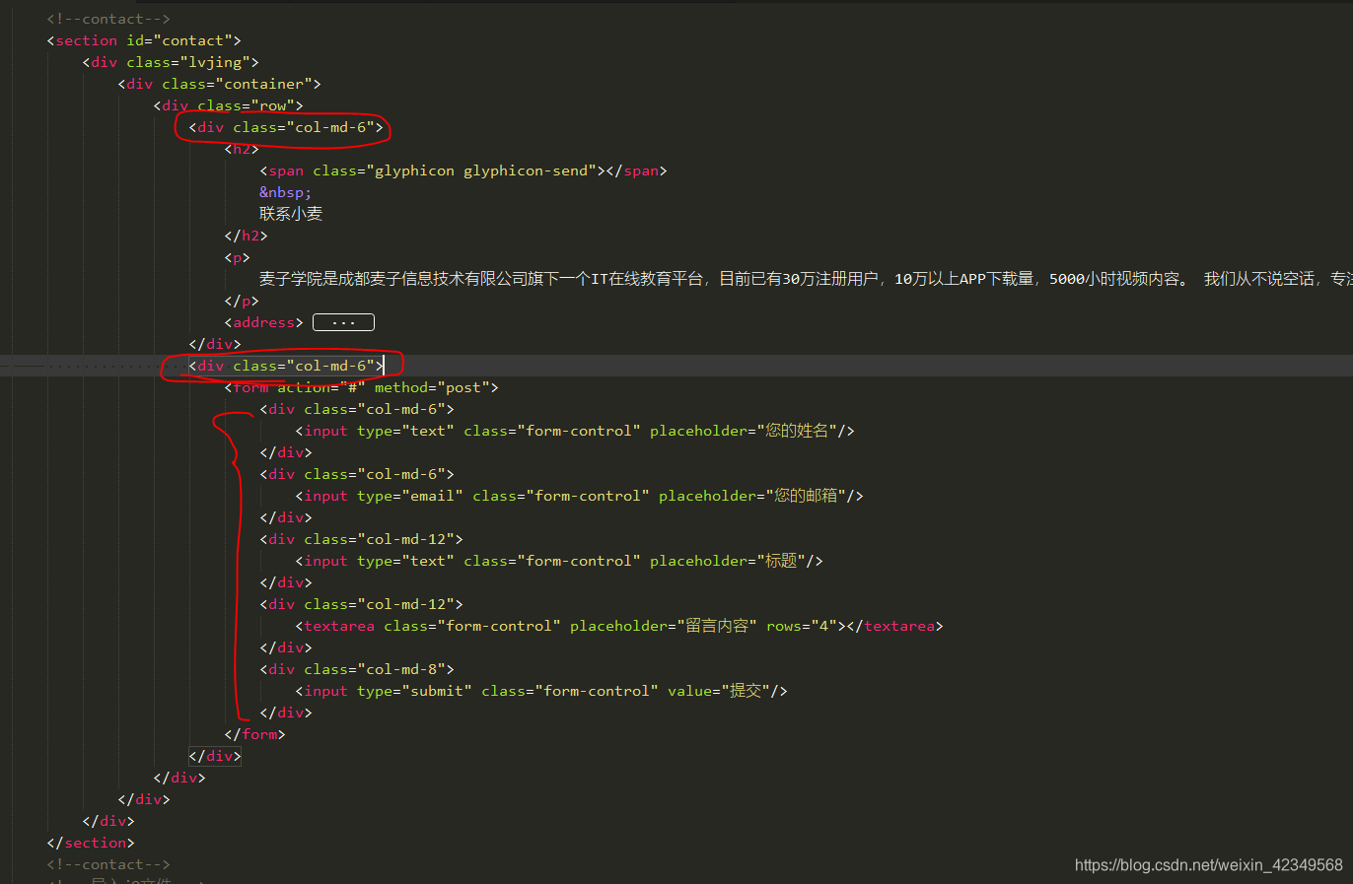Image resolution: width=1353 pixels, height=884 pixels.
Task: Click the placeholder text 您的姓名
Action: point(797,431)
